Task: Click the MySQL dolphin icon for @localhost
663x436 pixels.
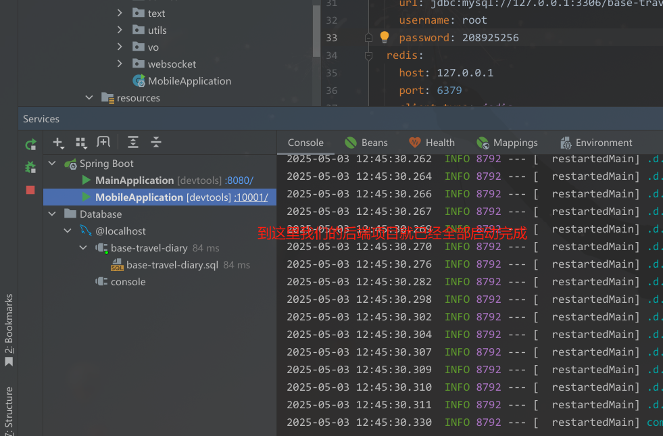Action: click(x=85, y=231)
